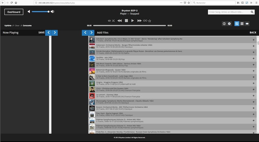Open the Dashboard
Screen dimensions: 259x142
14,12
